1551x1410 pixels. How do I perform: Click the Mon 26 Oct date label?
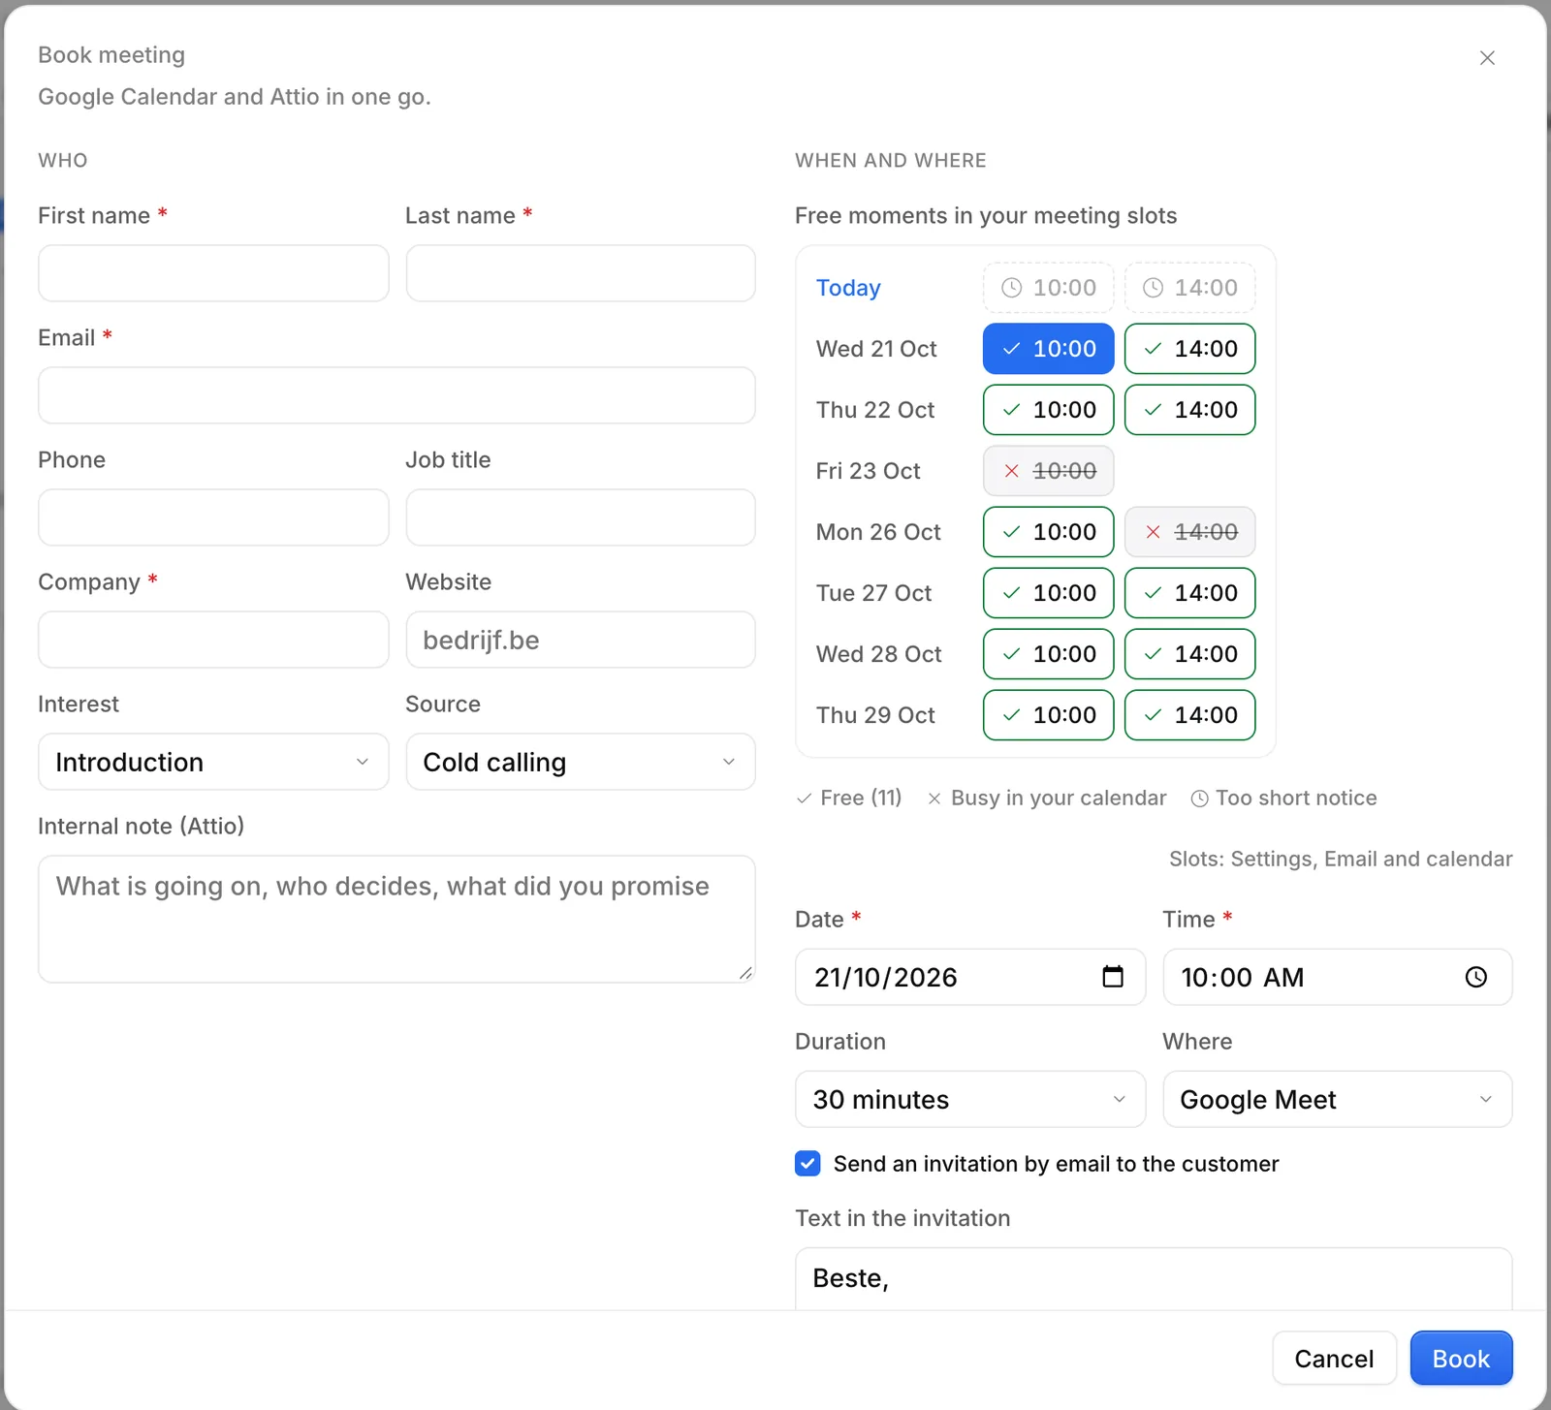(x=878, y=532)
